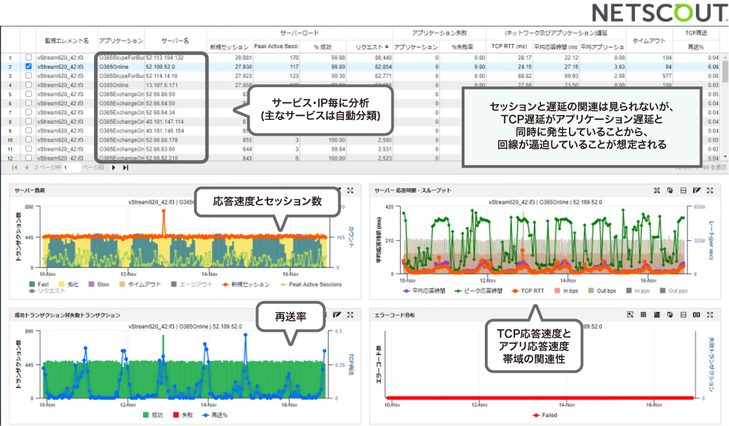Image resolution: width=729 pixels, height=426 pixels.
Task: Uncheck row 2 O365Online checkbox
Action: point(28,67)
